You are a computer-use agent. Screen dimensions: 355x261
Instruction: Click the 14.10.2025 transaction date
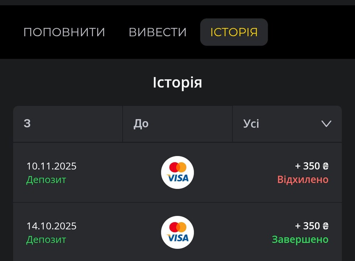coord(51,226)
